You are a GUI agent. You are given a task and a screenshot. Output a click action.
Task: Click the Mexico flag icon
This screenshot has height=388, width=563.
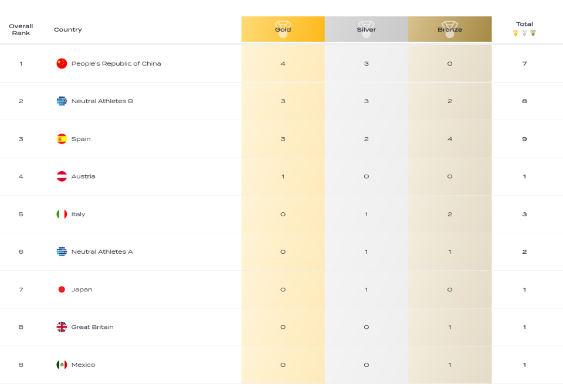coord(62,365)
